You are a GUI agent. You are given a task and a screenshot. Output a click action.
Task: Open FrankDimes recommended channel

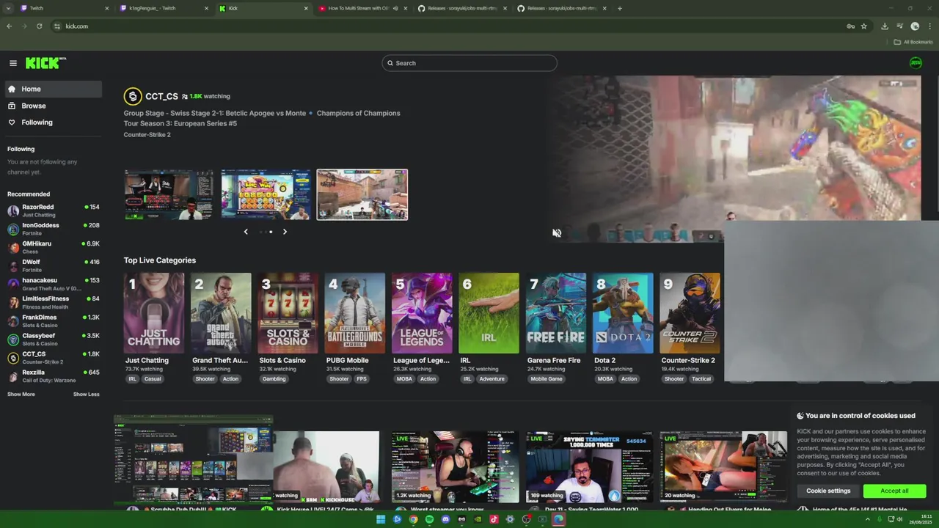54,321
